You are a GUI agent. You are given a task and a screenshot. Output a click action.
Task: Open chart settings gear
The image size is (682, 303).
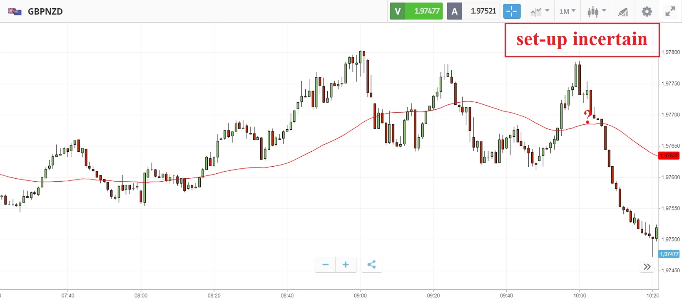647,11
